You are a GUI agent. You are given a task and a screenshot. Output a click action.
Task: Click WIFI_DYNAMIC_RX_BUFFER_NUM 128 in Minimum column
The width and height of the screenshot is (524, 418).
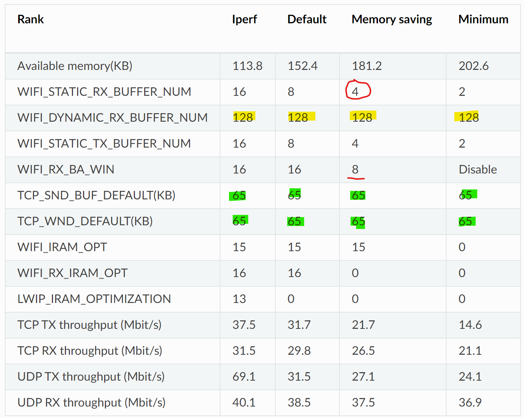tap(469, 118)
